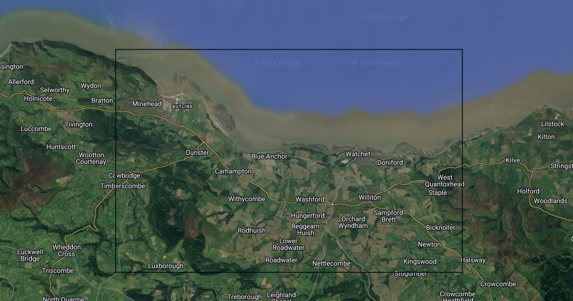
Task: Select Timberscombe on the map
Action: tap(123, 186)
